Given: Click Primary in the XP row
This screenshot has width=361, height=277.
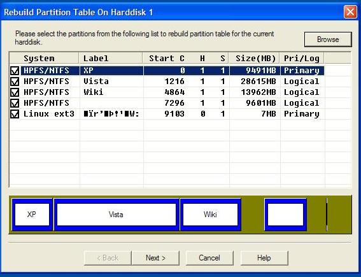Looking at the screenshot, I should (302, 71).
